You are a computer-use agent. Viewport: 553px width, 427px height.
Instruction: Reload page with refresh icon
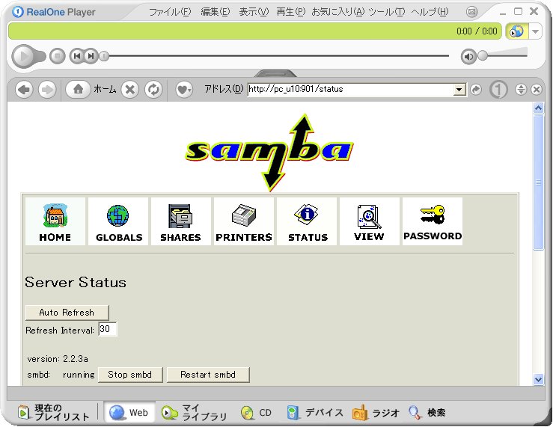[153, 90]
